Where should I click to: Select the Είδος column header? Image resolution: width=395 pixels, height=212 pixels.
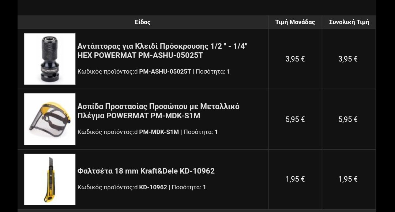tap(143, 22)
